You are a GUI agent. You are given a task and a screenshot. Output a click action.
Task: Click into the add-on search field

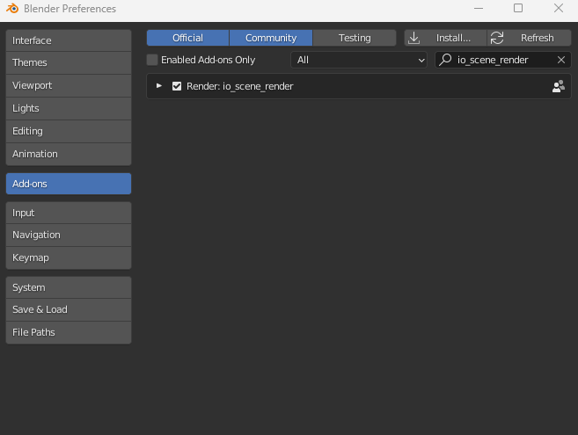click(503, 60)
